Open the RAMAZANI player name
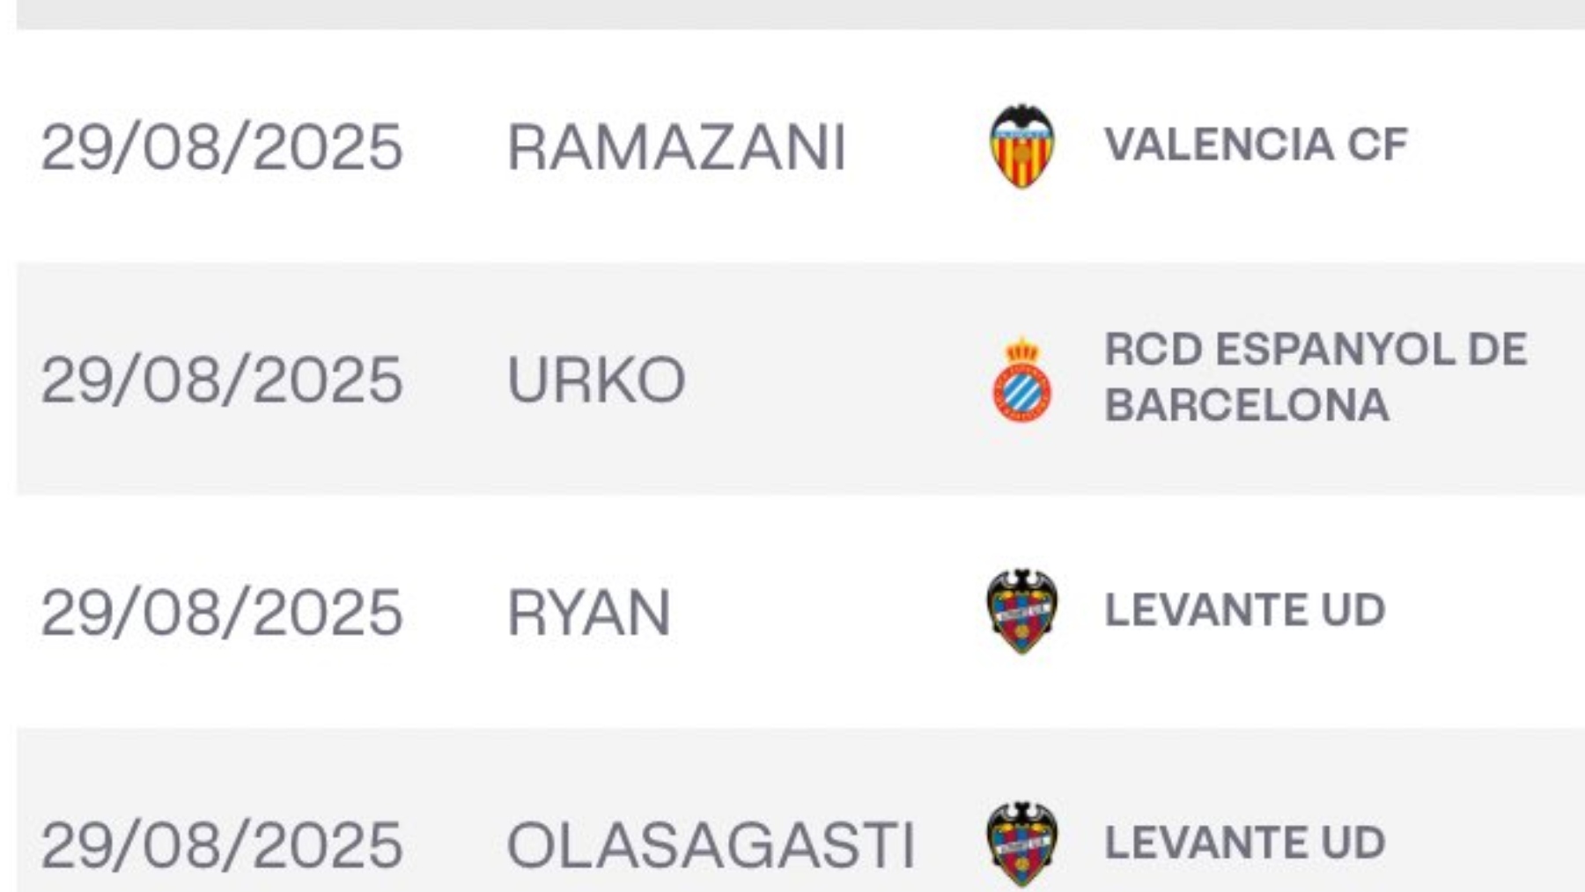Viewport: 1585px width, 892px height. click(x=676, y=147)
